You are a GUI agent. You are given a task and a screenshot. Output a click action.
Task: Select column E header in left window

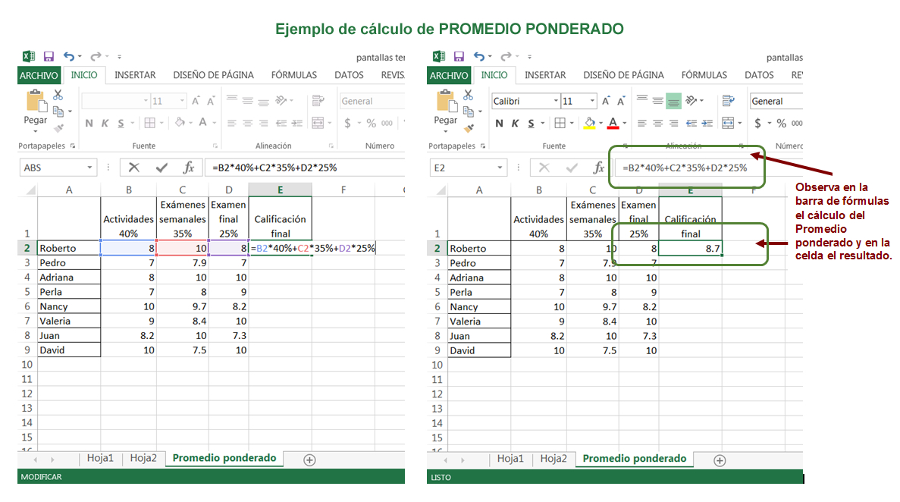[280, 190]
